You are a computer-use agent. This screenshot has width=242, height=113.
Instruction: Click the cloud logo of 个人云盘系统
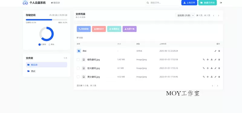tap(25, 3)
